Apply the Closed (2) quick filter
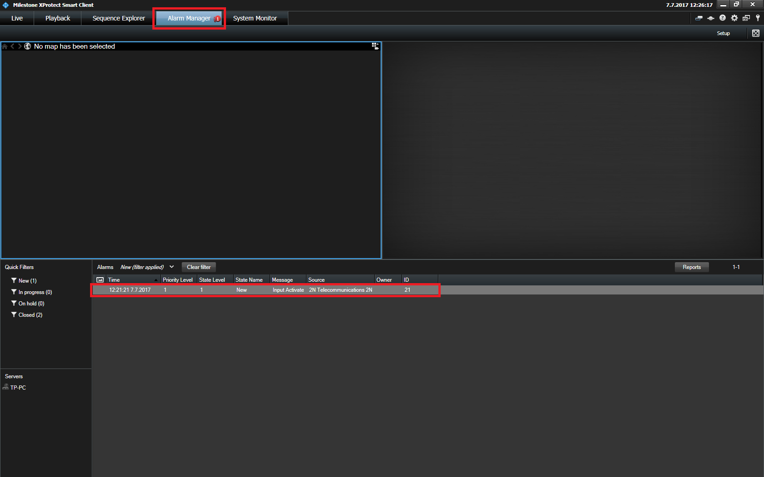The image size is (764, 477). coord(30,315)
